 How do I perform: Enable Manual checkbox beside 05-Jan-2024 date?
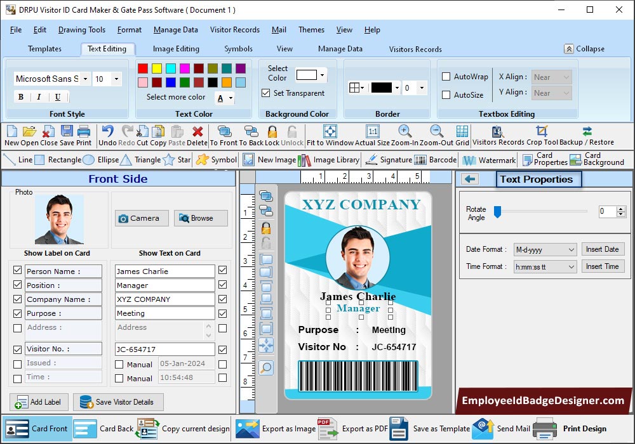pos(119,364)
